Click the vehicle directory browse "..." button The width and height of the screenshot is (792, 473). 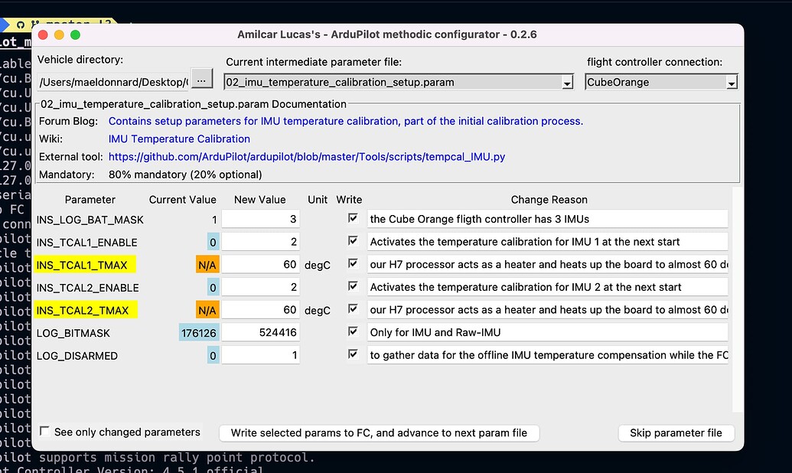pyautogui.click(x=200, y=77)
